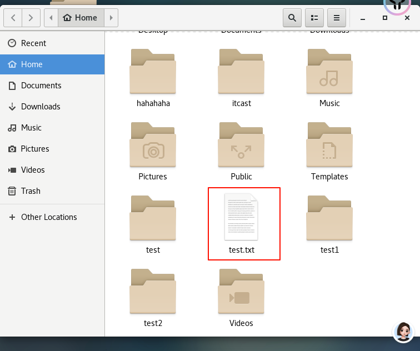Minimize the Files window
The height and width of the screenshot is (351, 420).
(x=363, y=18)
